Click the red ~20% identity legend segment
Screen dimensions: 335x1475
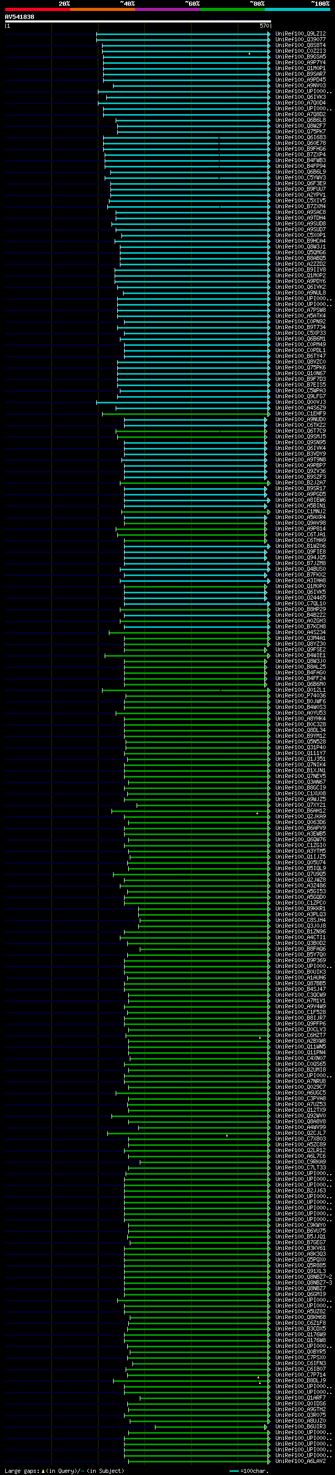point(37,9)
